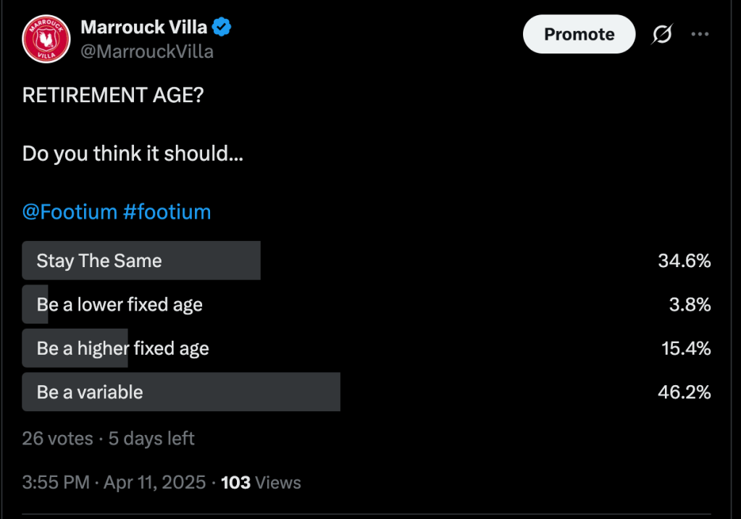Open the @Footium mention link
This screenshot has width=741, height=519.
70,212
